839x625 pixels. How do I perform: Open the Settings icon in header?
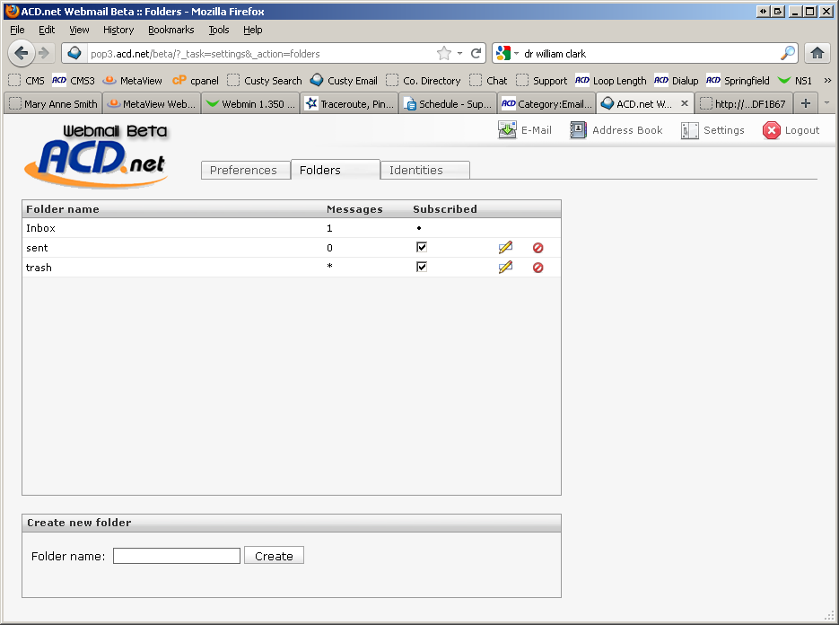tap(690, 130)
